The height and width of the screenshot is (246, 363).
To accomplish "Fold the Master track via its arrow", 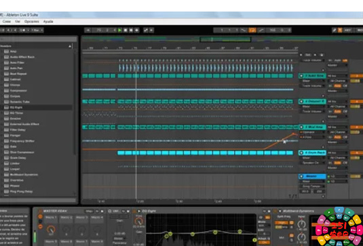I will click(301, 176).
